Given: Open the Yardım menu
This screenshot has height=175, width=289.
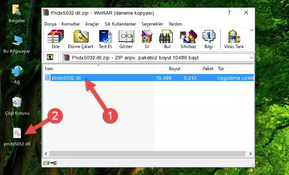Looking at the screenshot, I should click(x=175, y=24).
